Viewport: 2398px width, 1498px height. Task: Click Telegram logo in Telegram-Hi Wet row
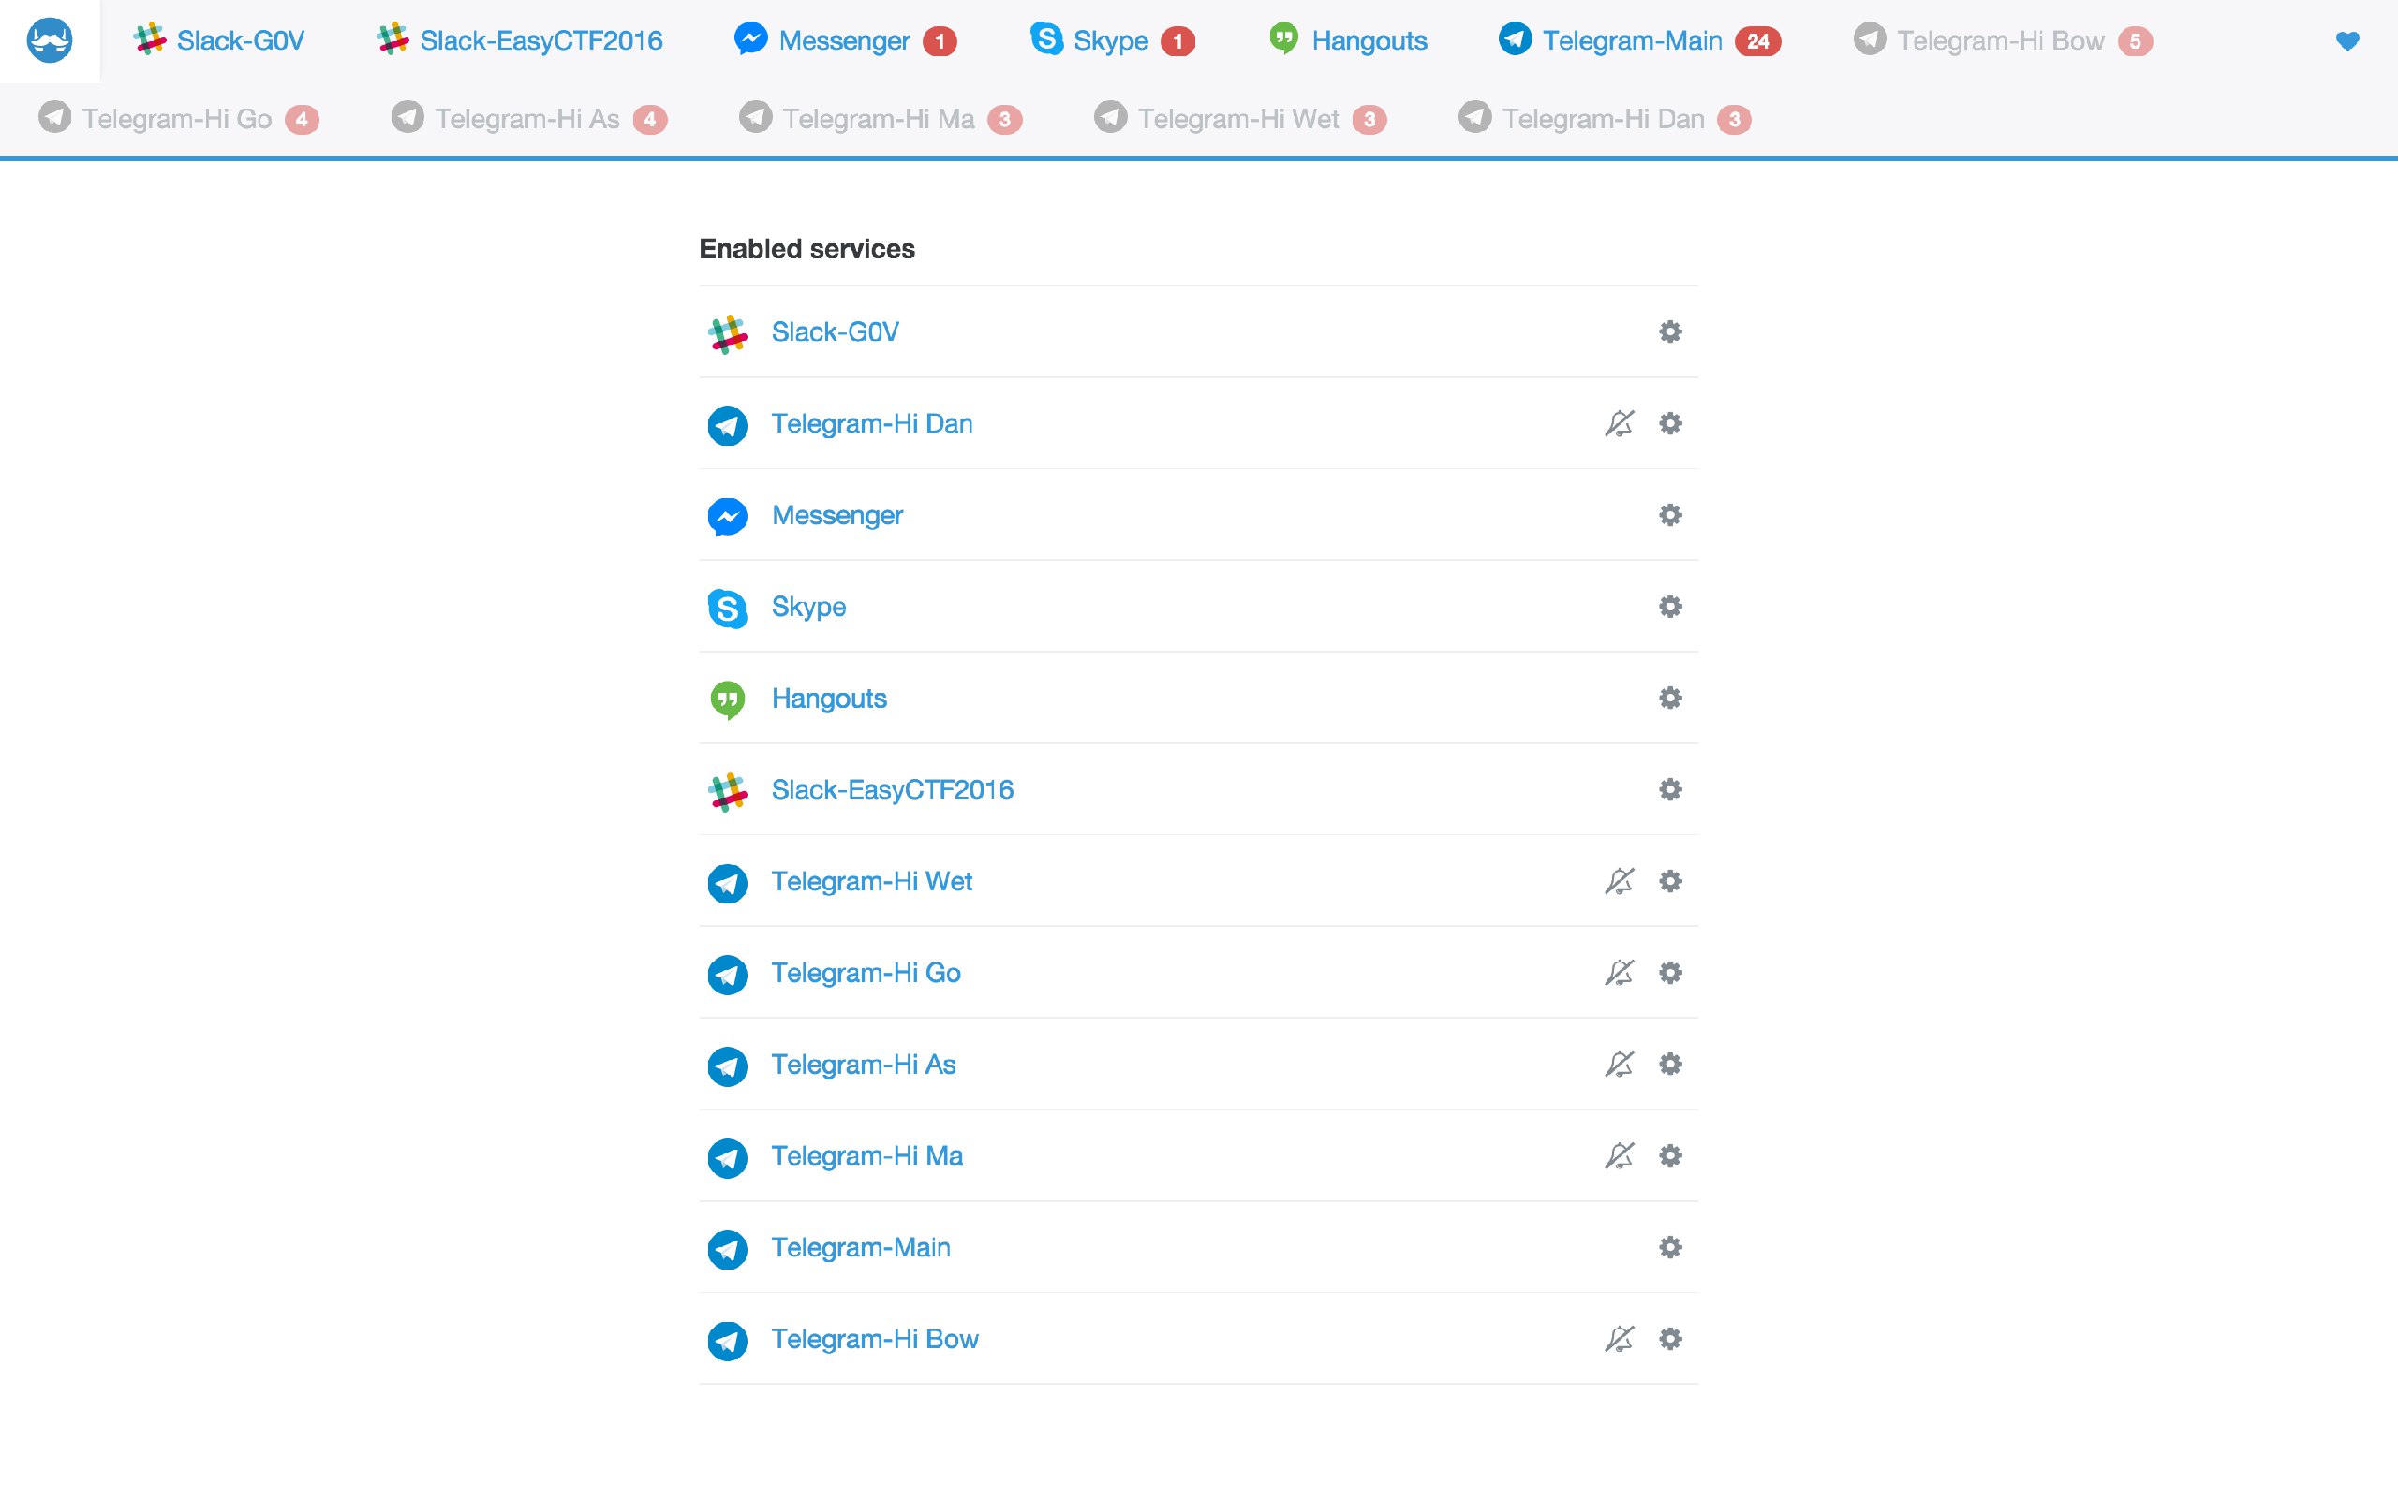[x=727, y=884]
